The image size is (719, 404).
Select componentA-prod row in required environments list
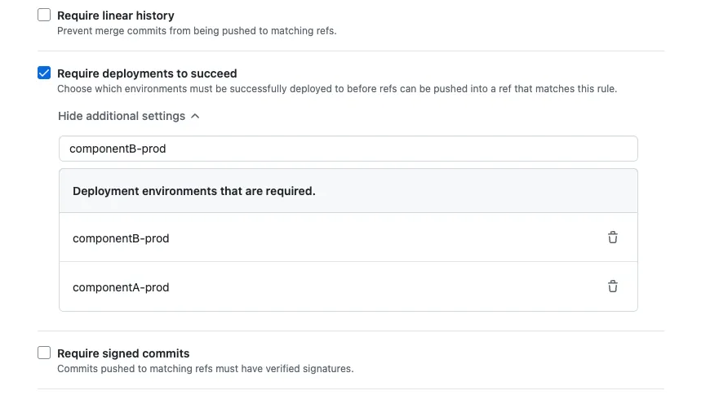click(x=121, y=287)
